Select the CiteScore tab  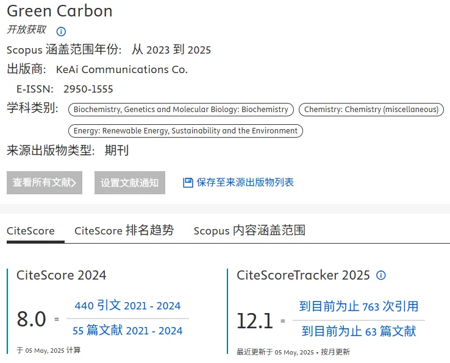click(30, 231)
